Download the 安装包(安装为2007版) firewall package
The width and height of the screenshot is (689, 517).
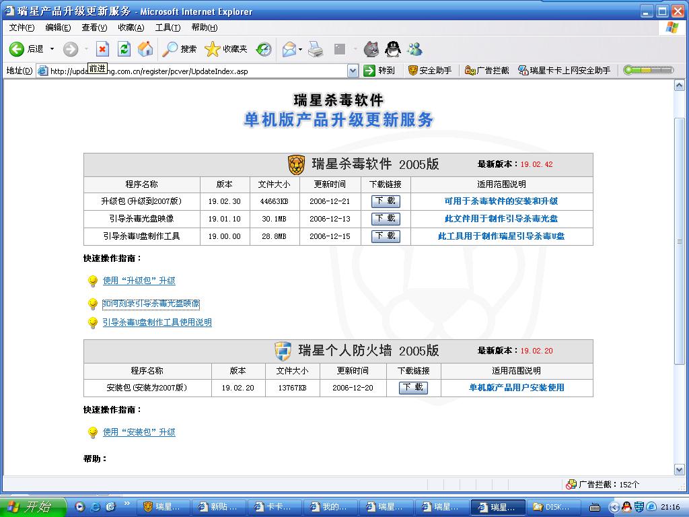[413, 388]
